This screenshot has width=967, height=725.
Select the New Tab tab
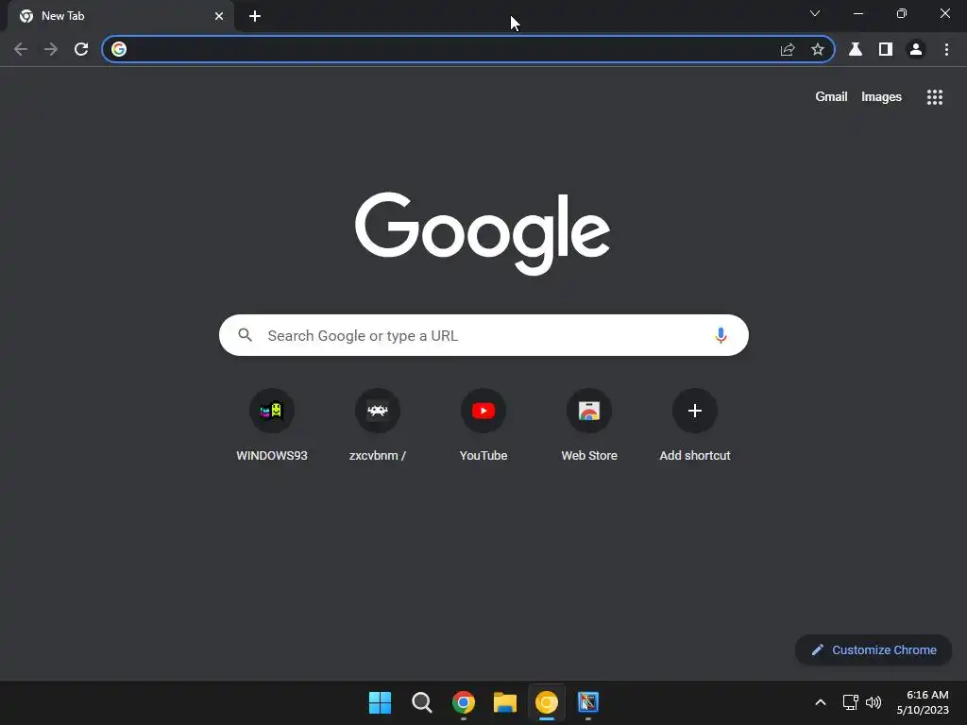point(122,16)
